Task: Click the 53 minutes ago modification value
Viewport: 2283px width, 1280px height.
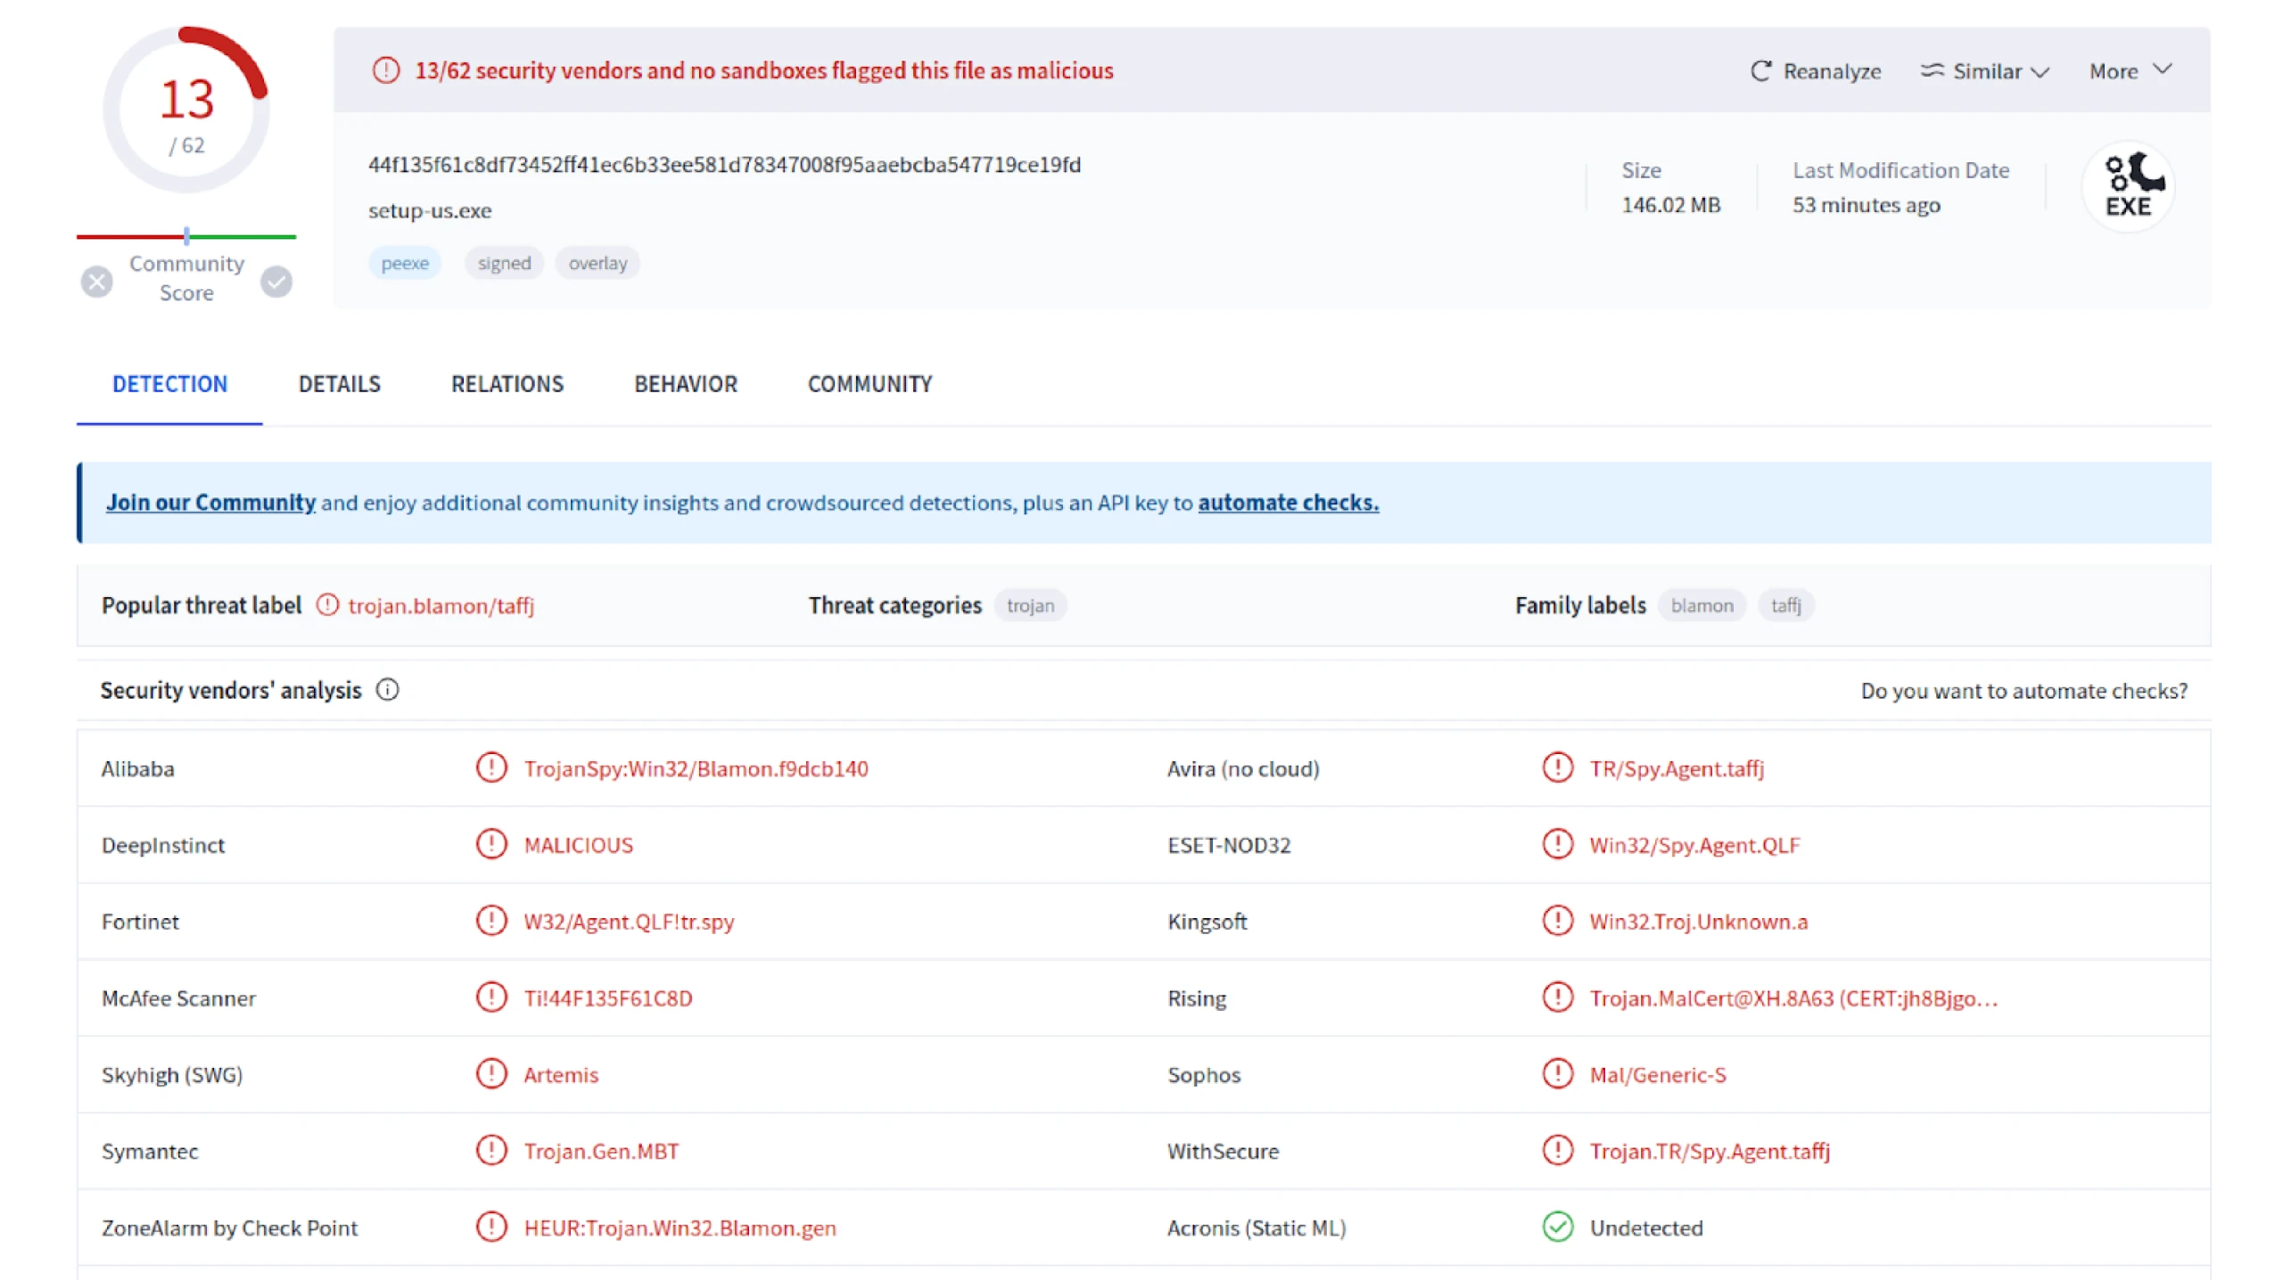Action: pos(1866,205)
